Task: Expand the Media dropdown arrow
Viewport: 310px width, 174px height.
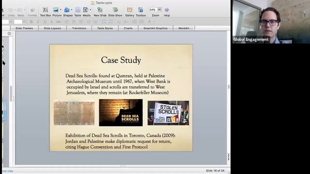Action: pos(91,10)
